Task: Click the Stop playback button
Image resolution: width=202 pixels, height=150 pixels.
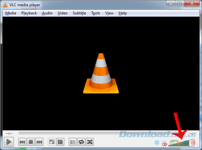Action: 31,142
